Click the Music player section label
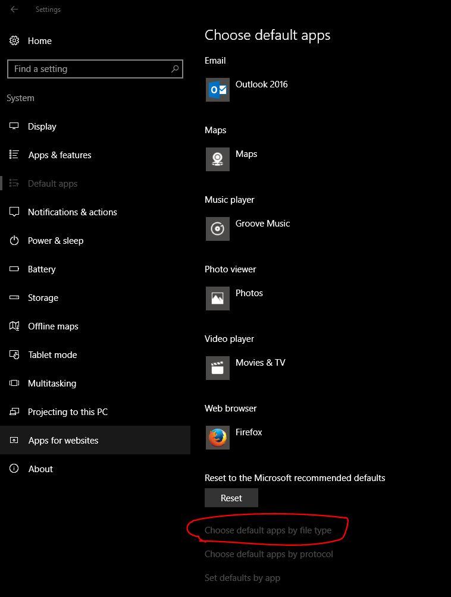Image resolution: width=451 pixels, height=597 pixels. click(229, 200)
